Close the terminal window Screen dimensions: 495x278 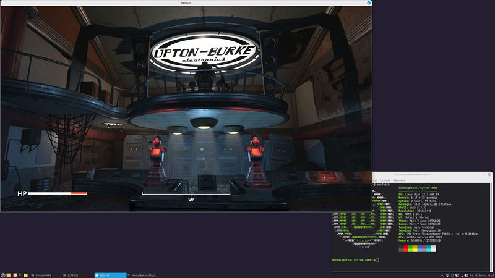489,174
